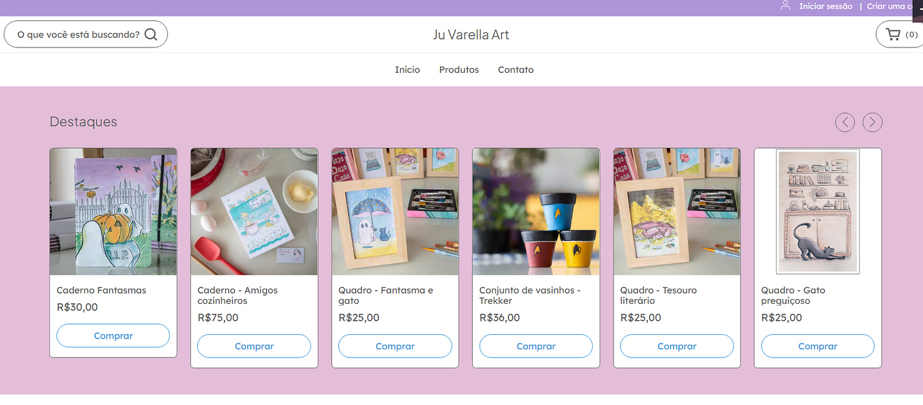
Task: Open the Produtos menu item
Action: click(x=459, y=70)
